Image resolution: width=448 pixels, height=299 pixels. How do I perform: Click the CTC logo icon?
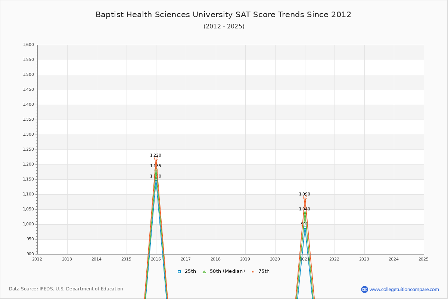pos(364,289)
